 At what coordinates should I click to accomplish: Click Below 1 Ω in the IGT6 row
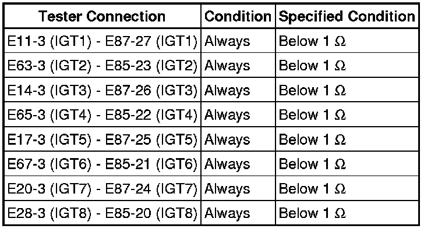[312, 164]
